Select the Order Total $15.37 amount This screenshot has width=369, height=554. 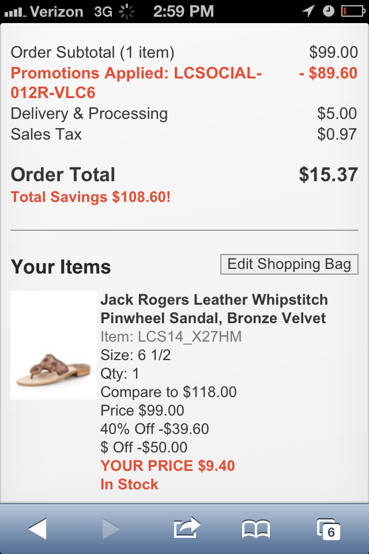point(328,175)
